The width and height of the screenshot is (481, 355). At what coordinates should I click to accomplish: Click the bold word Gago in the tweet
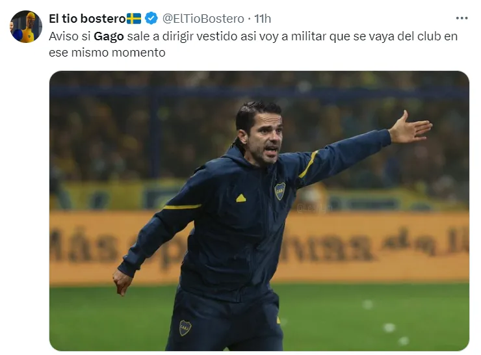[x=109, y=36]
